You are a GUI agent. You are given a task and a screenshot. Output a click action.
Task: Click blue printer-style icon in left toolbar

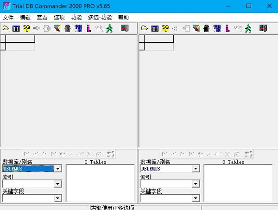[x=78, y=28]
